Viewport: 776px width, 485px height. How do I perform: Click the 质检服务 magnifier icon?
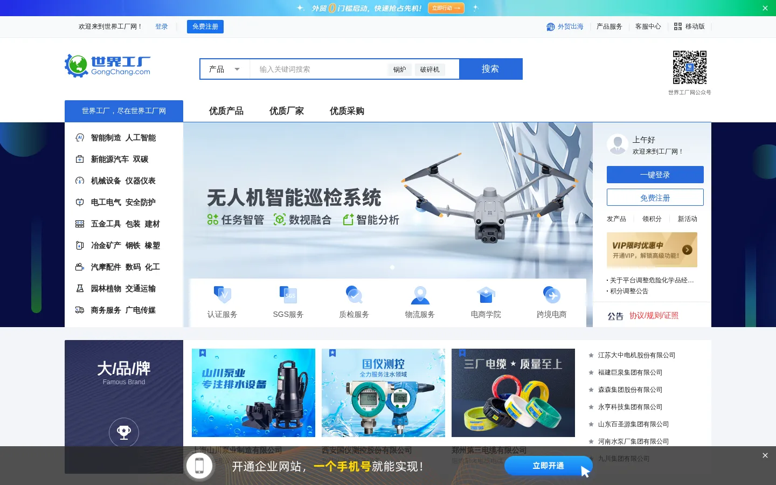click(x=354, y=295)
